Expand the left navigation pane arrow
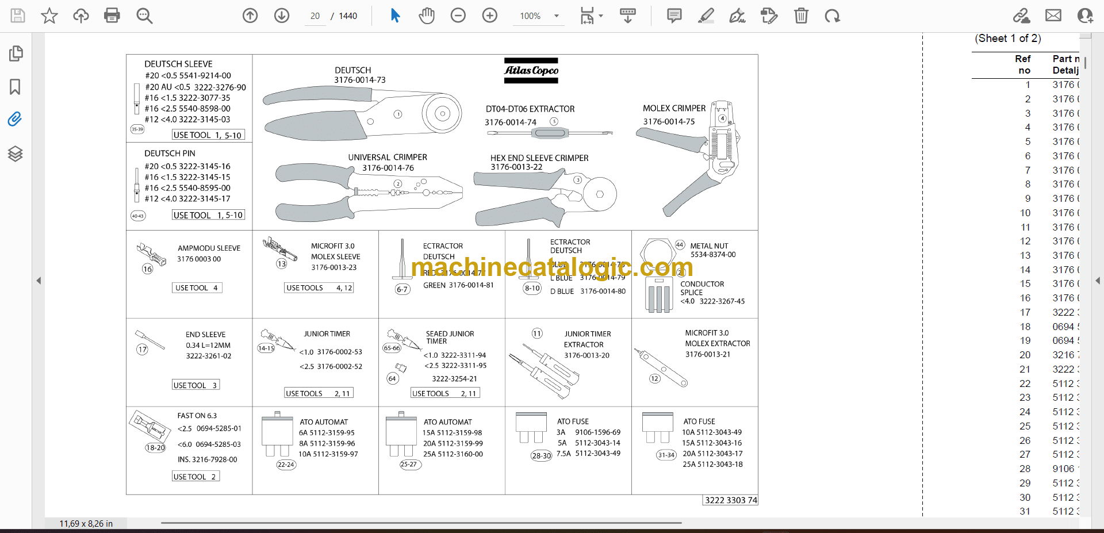 pyautogui.click(x=39, y=281)
